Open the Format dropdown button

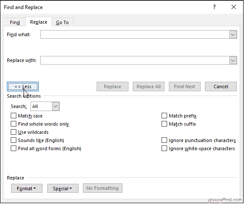click(x=27, y=188)
